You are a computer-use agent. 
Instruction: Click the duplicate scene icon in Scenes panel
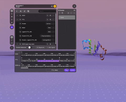(x=62, y=13)
